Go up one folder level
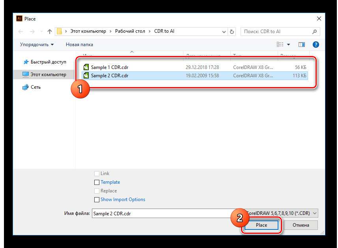Screen dimensions: 338x248 50,32
